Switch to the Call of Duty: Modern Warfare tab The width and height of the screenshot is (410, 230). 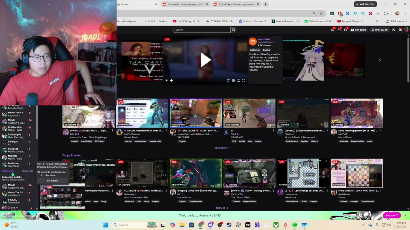tap(236, 4)
